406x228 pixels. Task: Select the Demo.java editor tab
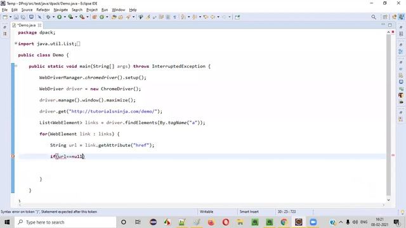coord(27,25)
